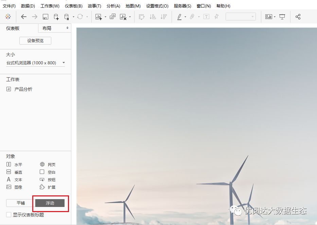This screenshot has width=317, height=225.
Task: Click the Duplicate sheet icon
Action: pos(112,17)
